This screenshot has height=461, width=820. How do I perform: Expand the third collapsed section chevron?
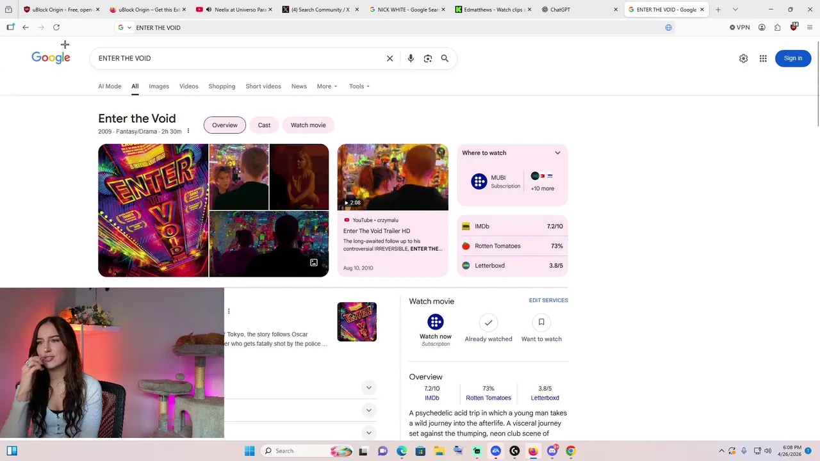click(368, 432)
